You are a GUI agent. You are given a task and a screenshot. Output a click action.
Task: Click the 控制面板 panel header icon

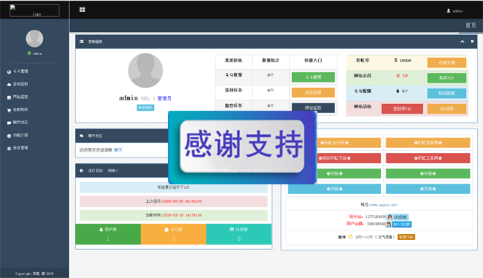(x=82, y=42)
